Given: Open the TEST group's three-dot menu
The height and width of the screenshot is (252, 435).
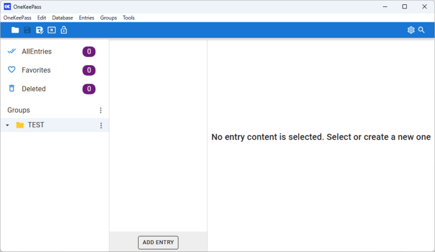Looking at the screenshot, I should click(101, 126).
